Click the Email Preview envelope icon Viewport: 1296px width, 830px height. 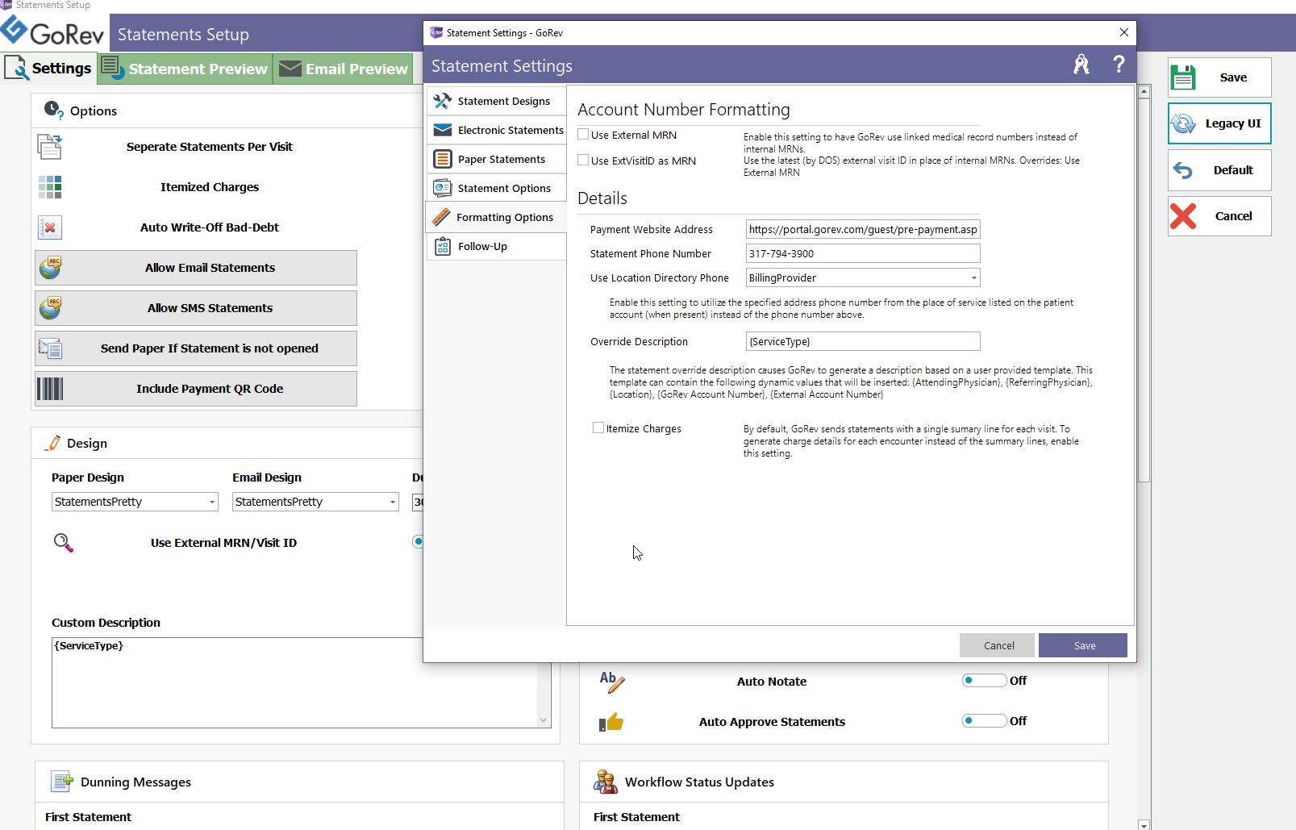(290, 69)
